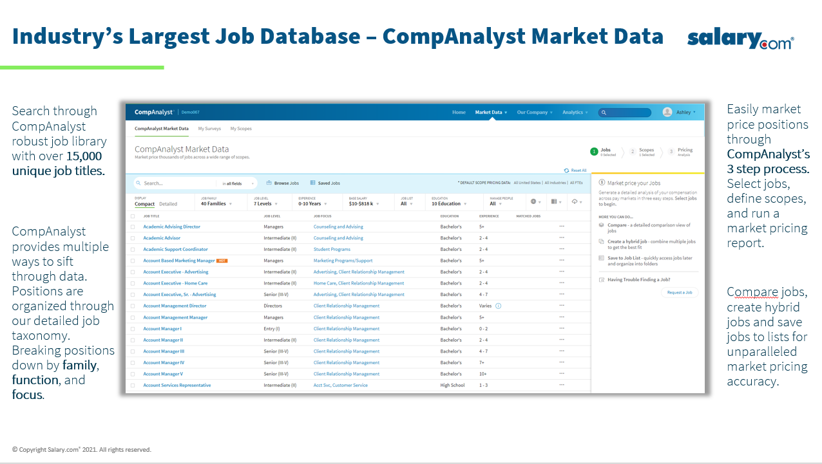Viewport: 822px width, 464px height.
Task: Expand the Market Data navigation dropdown
Action: point(490,112)
